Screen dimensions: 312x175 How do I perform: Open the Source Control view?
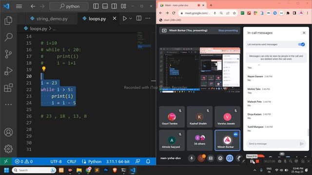point(8,54)
